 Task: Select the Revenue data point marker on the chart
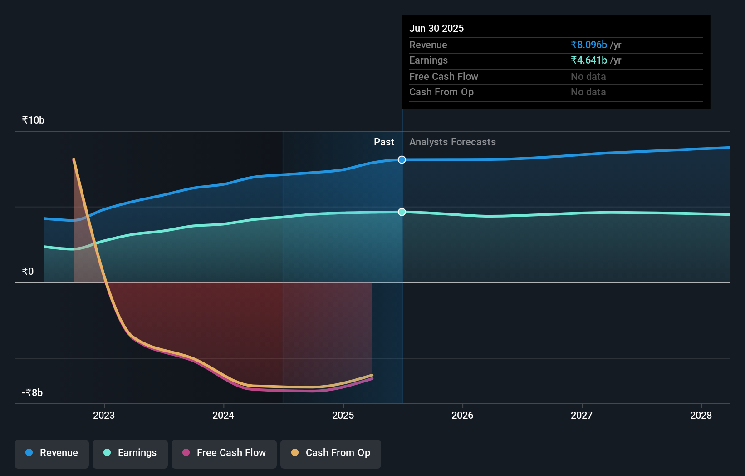401,159
